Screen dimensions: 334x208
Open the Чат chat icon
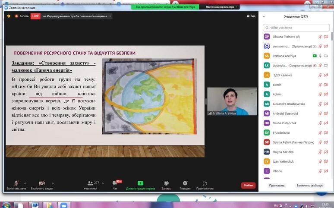pyautogui.click(x=115, y=183)
